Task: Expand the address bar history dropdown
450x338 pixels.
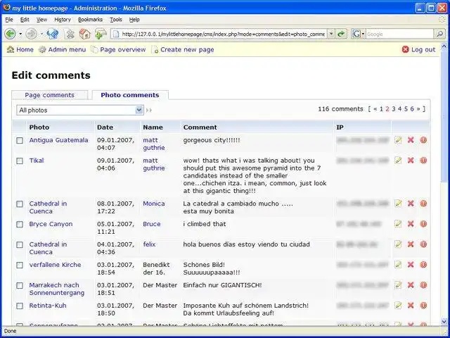Action: 331,34
